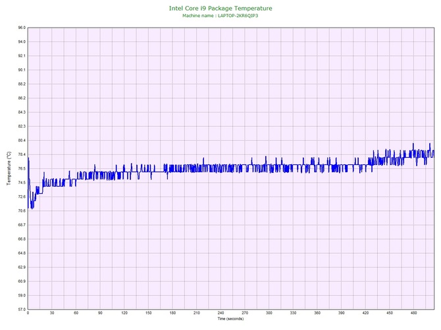The image size is (441, 330).
Task: Click the 60 seconds x-axis tick label
Action: click(76, 313)
